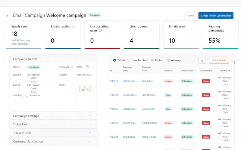
Task: Toggle the Shared visibility checkbox
Action: point(27,95)
